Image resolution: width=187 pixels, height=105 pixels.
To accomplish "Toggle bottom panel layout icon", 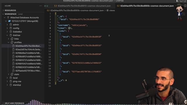I will 181,1.
